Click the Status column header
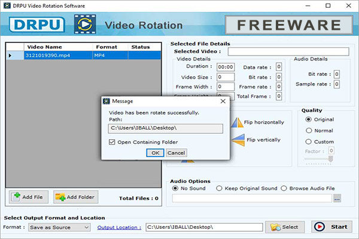This screenshot has width=359, height=239. (144, 47)
